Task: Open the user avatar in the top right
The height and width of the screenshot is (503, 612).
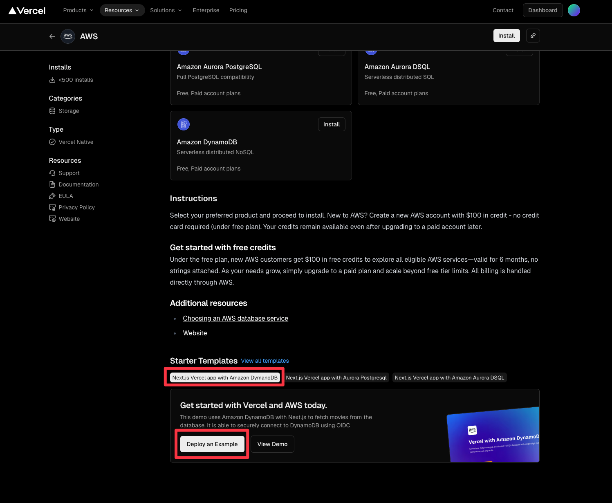Action: point(574,10)
